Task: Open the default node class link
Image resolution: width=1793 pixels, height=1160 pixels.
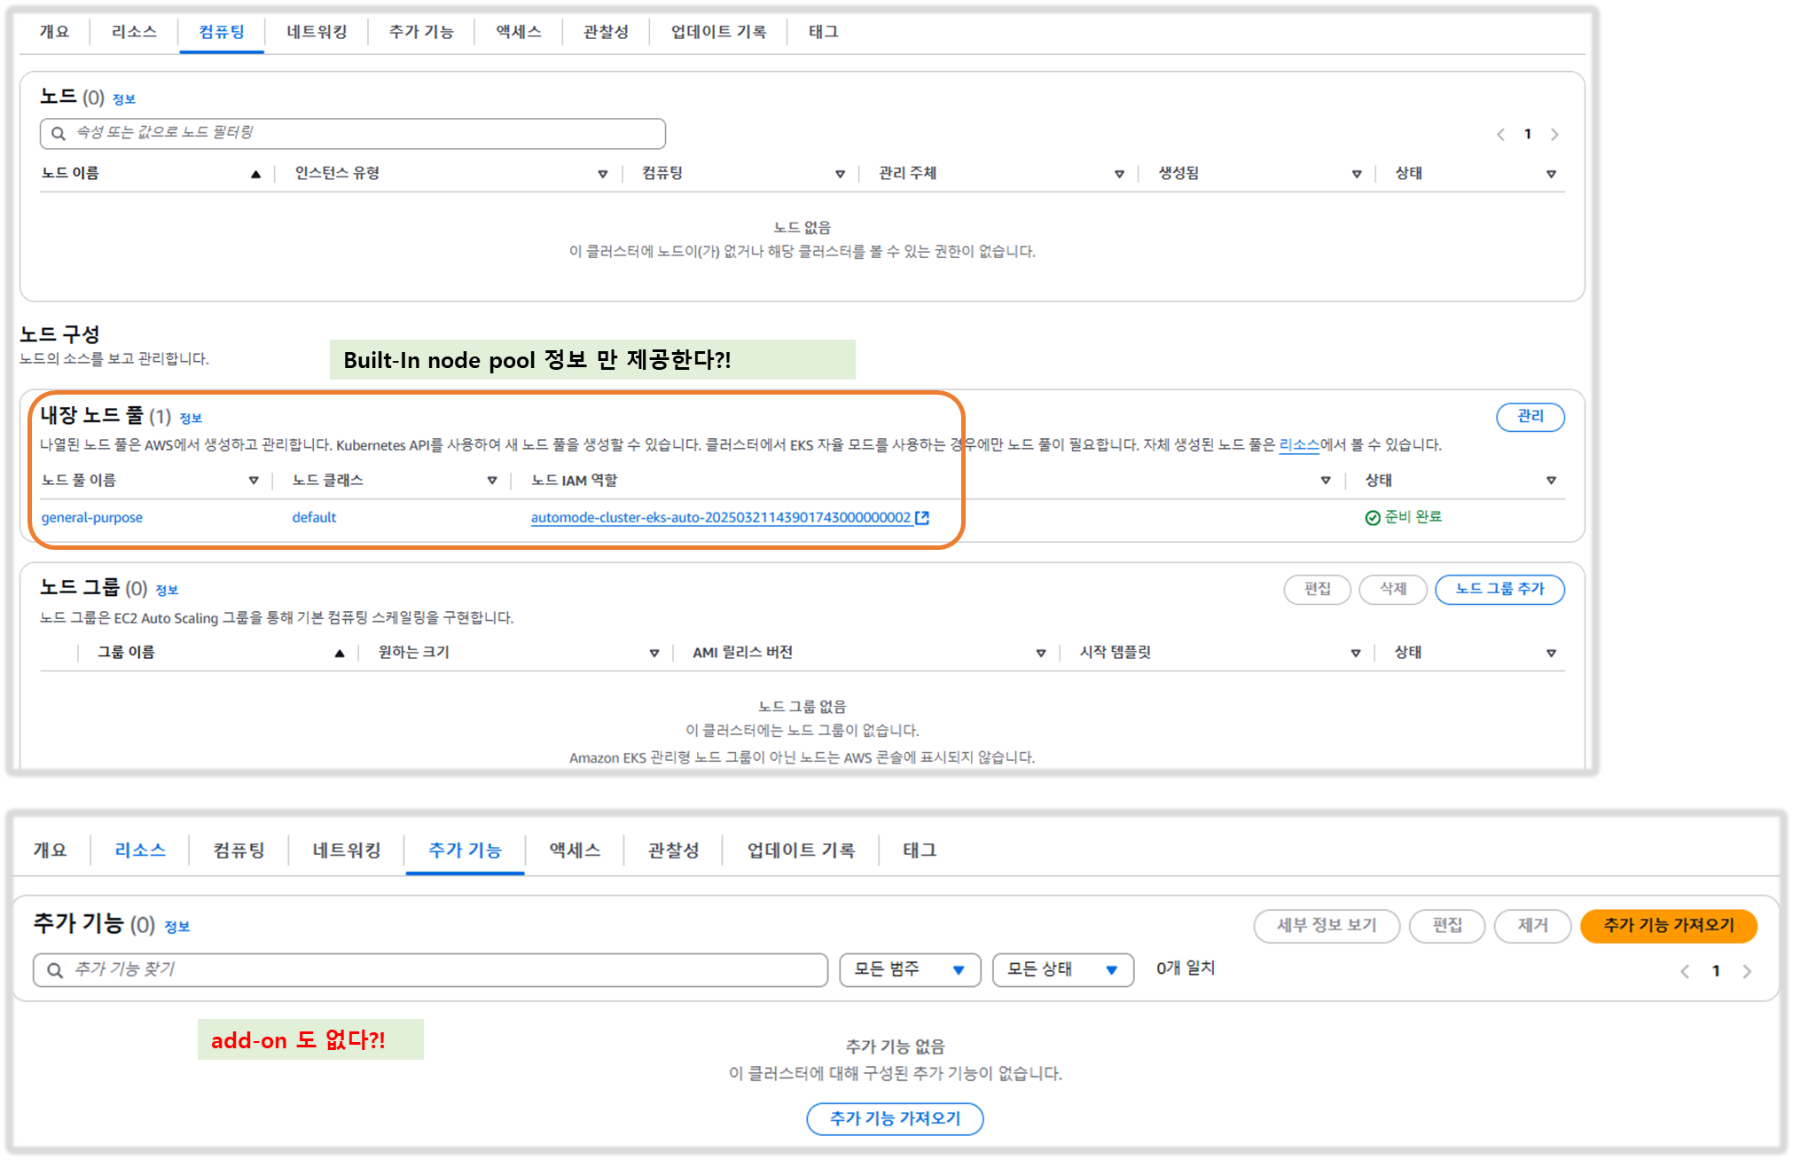Action: click(x=314, y=518)
